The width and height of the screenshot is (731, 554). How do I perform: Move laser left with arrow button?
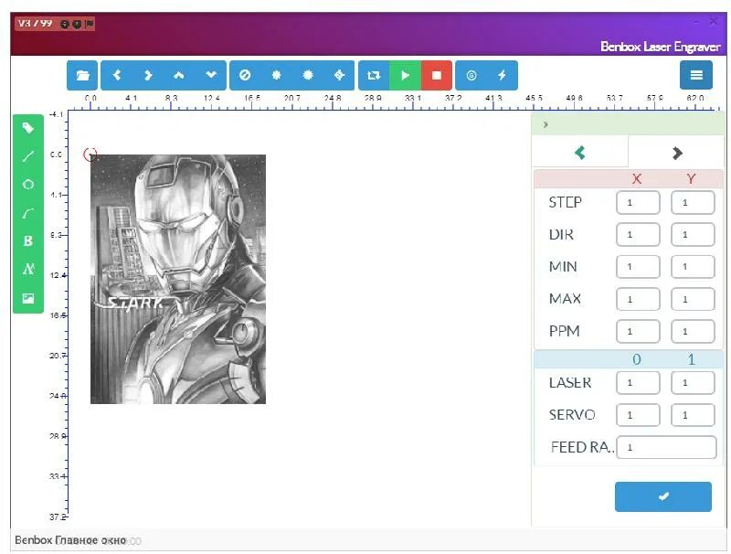click(117, 75)
